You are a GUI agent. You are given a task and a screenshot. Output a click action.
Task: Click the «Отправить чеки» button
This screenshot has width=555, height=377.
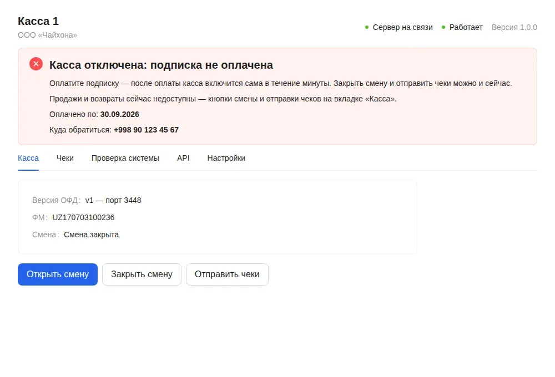(227, 274)
